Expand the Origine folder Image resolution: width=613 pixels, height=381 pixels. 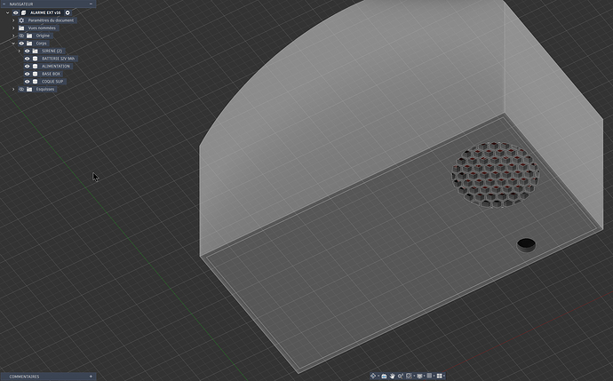pyautogui.click(x=13, y=36)
